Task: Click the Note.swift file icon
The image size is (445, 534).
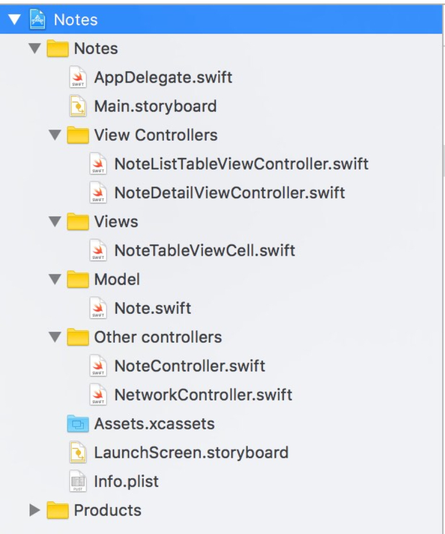Action: (x=98, y=308)
